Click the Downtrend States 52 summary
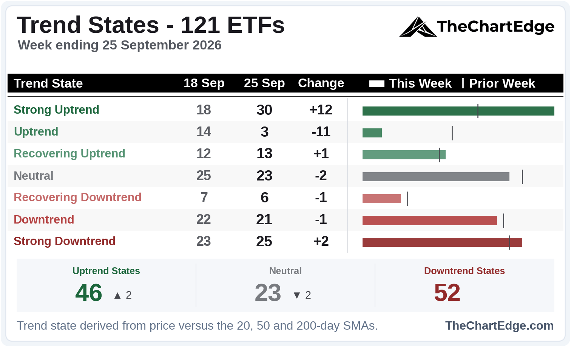The height and width of the screenshot is (347, 571). pos(465,286)
